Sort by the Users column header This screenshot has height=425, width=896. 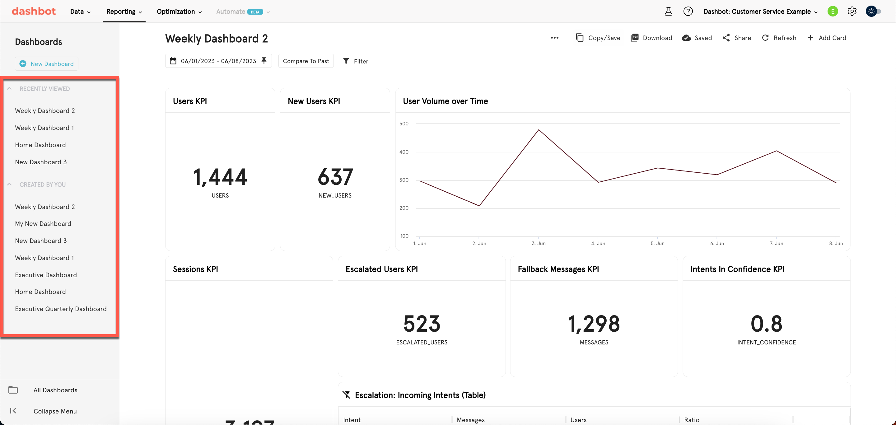(x=578, y=420)
